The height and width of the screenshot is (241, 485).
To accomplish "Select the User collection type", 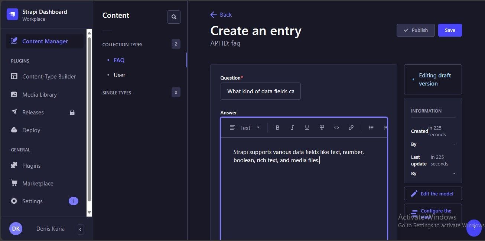I will click(x=119, y=75).
